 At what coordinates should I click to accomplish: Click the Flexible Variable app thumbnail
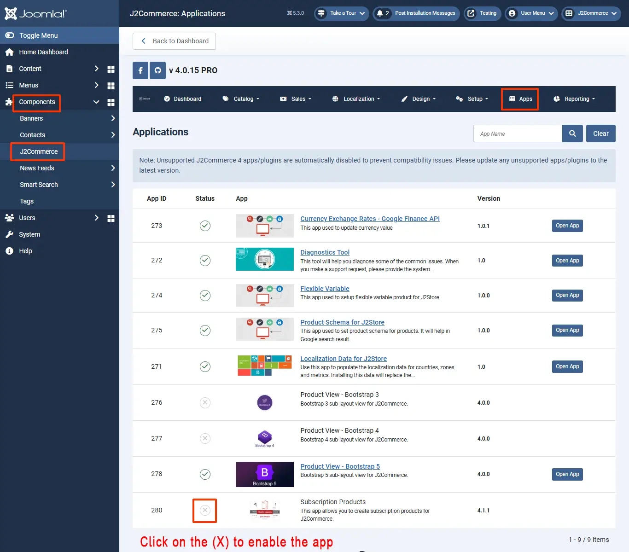point(265,296)
